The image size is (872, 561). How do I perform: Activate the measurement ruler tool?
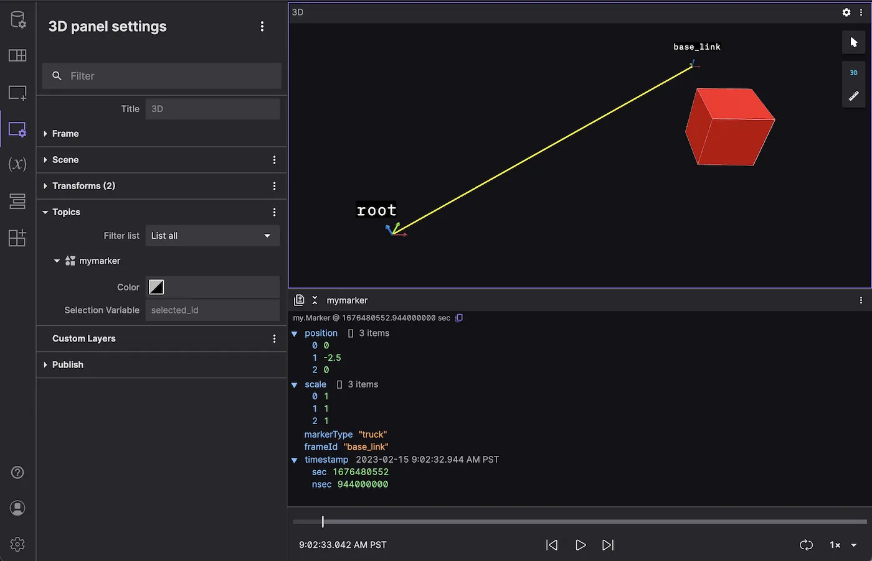pyautogui.click(x=854, y=96)
